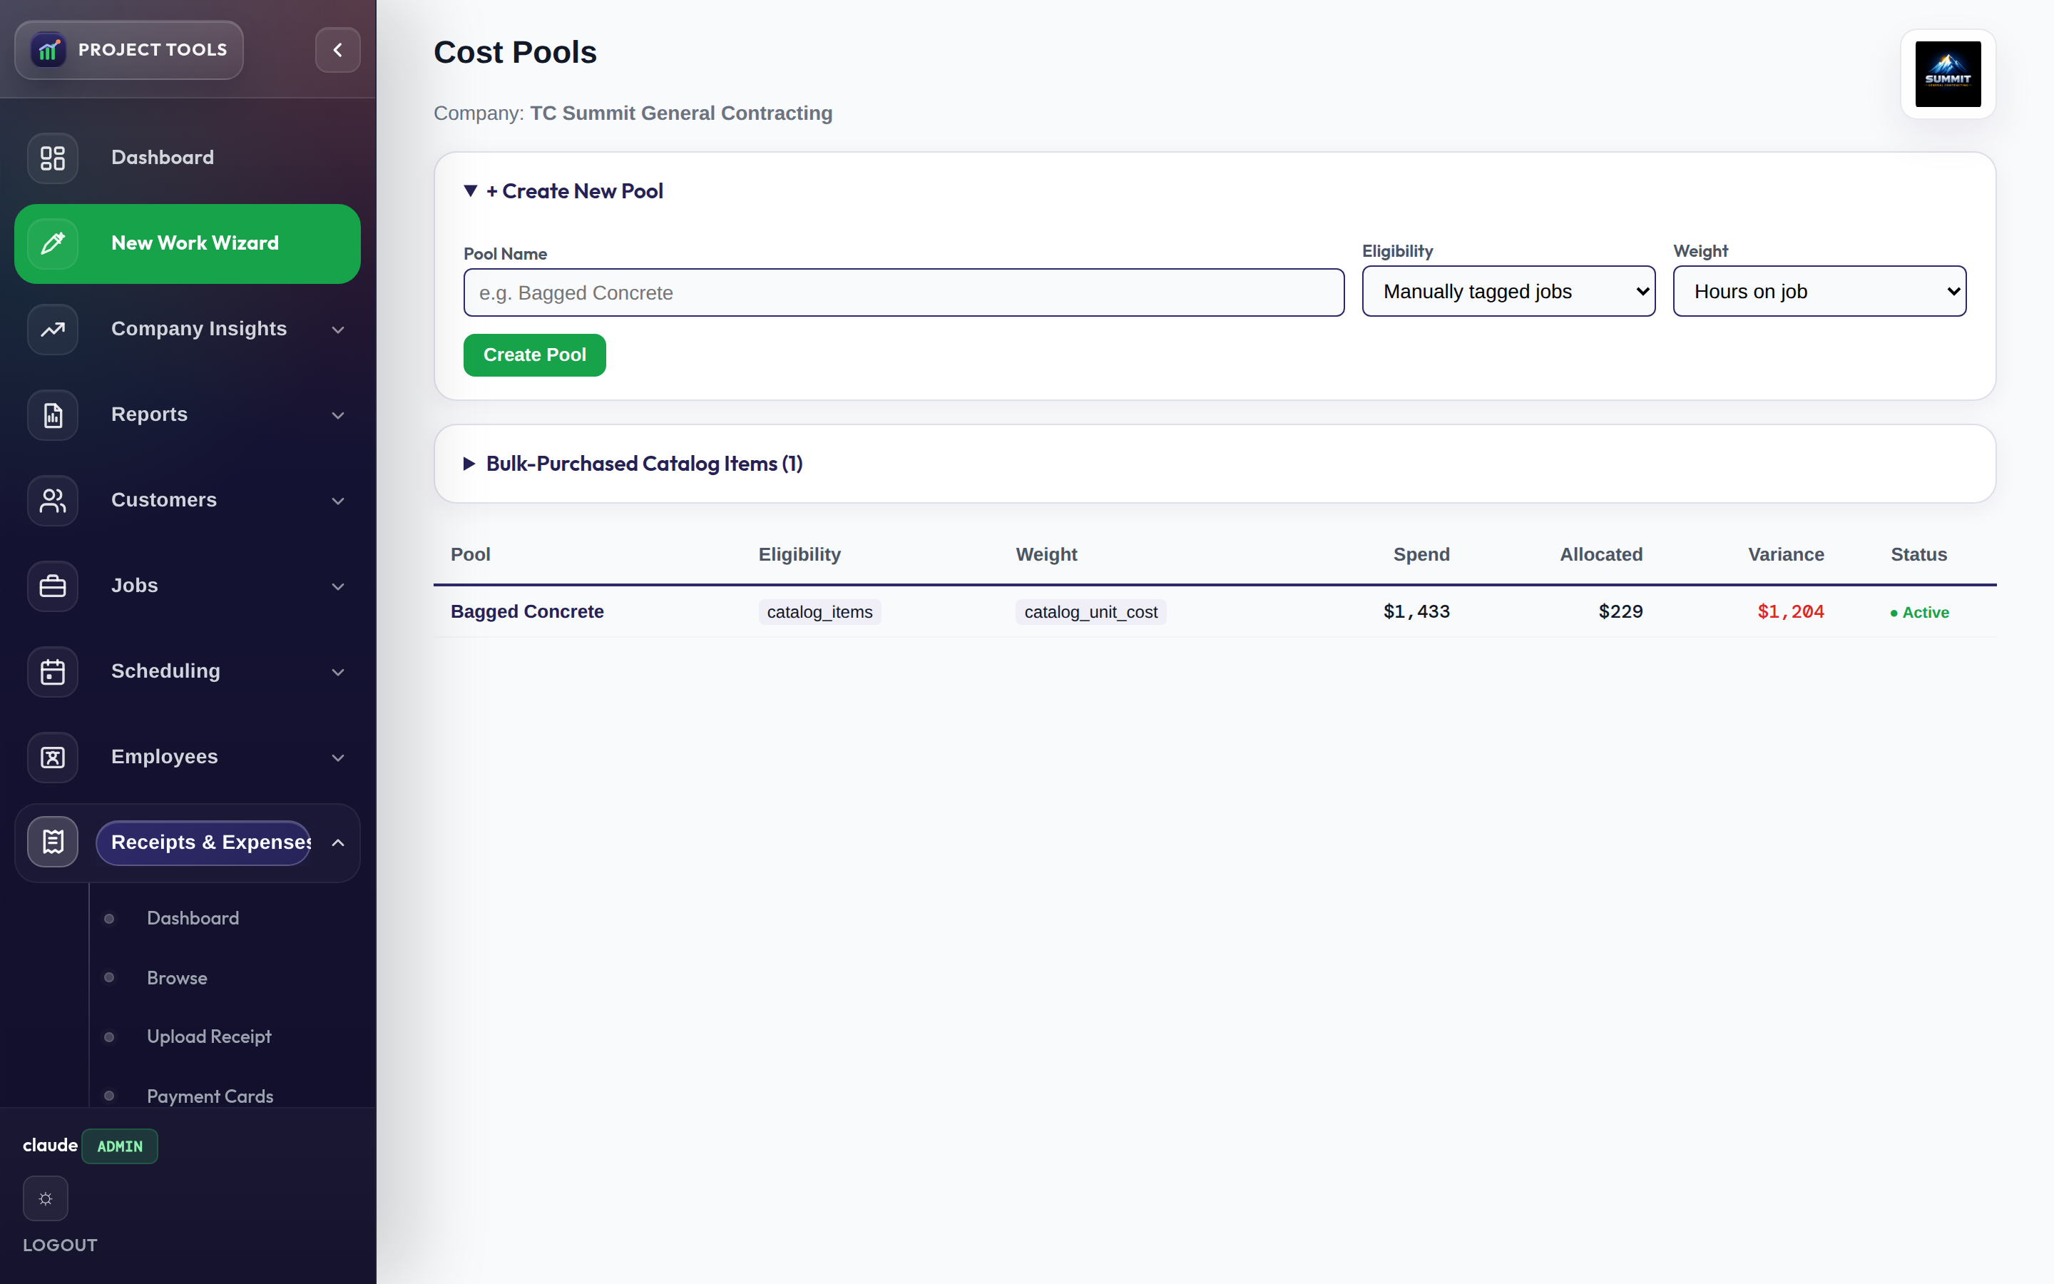Click the $229 allocated value
The width and height of the screenshot is (2054, 1284).
click(x=1620, y=611)
